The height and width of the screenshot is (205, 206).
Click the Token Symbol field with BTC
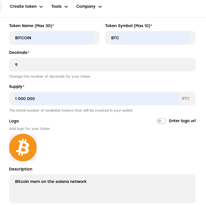(150, 38)
